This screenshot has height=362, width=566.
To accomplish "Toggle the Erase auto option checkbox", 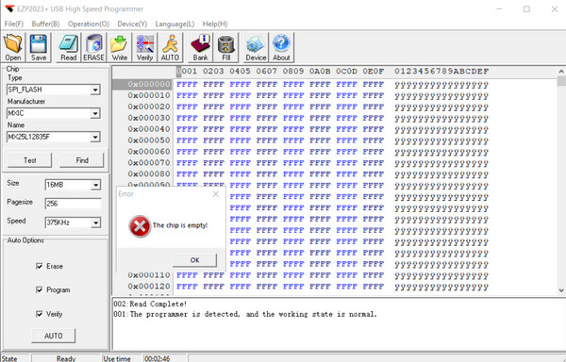I will (40, 266).
